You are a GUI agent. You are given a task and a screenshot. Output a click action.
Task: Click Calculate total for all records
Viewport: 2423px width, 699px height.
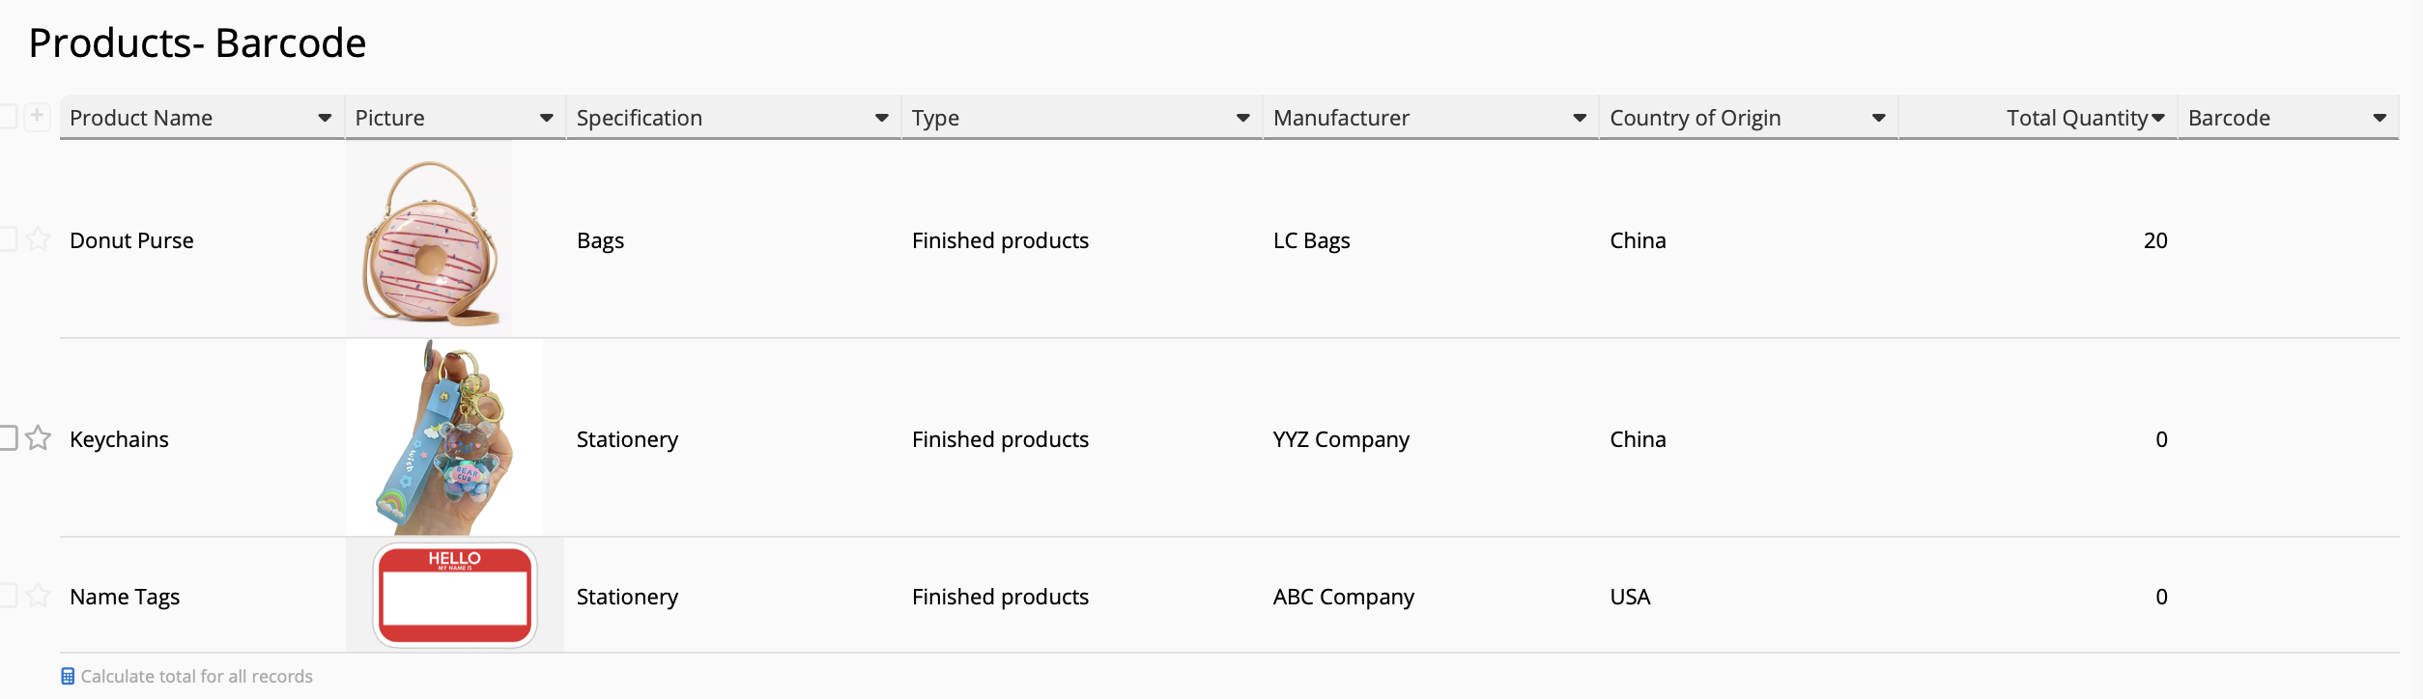(x=196, y=676)
